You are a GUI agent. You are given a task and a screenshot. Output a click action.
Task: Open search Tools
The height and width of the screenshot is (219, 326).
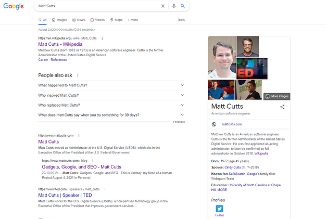click(181, 20)
